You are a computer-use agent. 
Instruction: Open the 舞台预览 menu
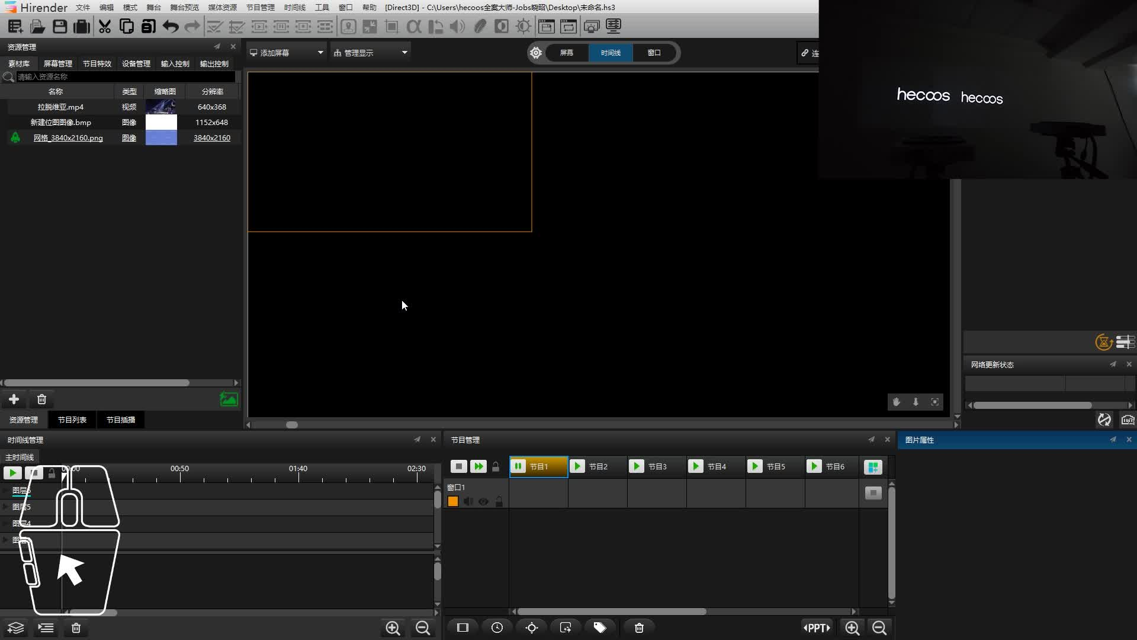click(185, 7)
